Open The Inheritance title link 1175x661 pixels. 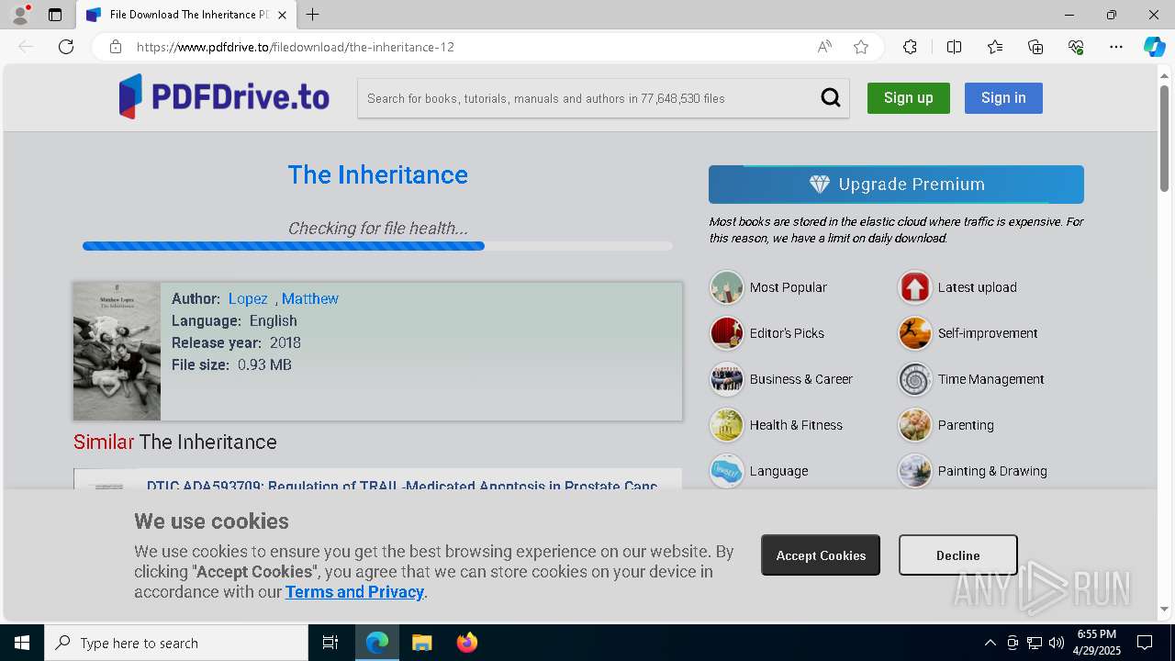[377, 174]
